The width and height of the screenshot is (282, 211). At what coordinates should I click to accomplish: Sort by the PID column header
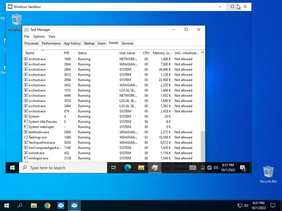[69, 53]
